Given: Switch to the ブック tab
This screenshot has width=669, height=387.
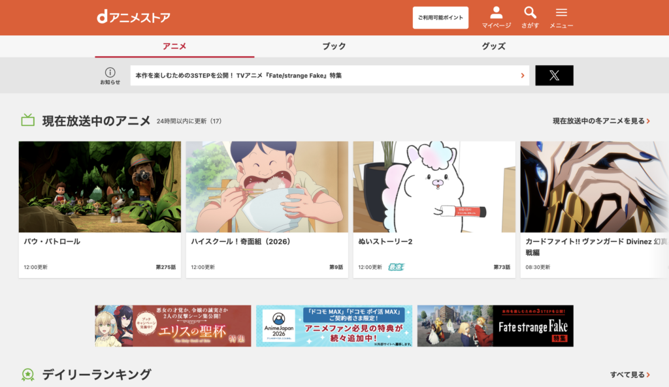Looking at the screenshot, I should coord(334,46).
